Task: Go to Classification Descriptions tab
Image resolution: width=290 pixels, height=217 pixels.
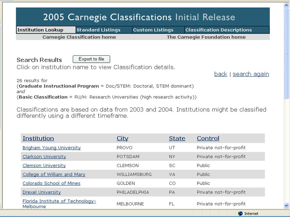Action: [227, 30]
